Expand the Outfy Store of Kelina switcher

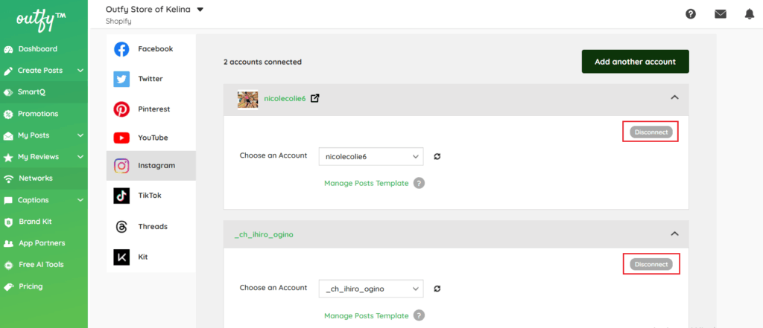pyautogui.click(x=200, y=10)
